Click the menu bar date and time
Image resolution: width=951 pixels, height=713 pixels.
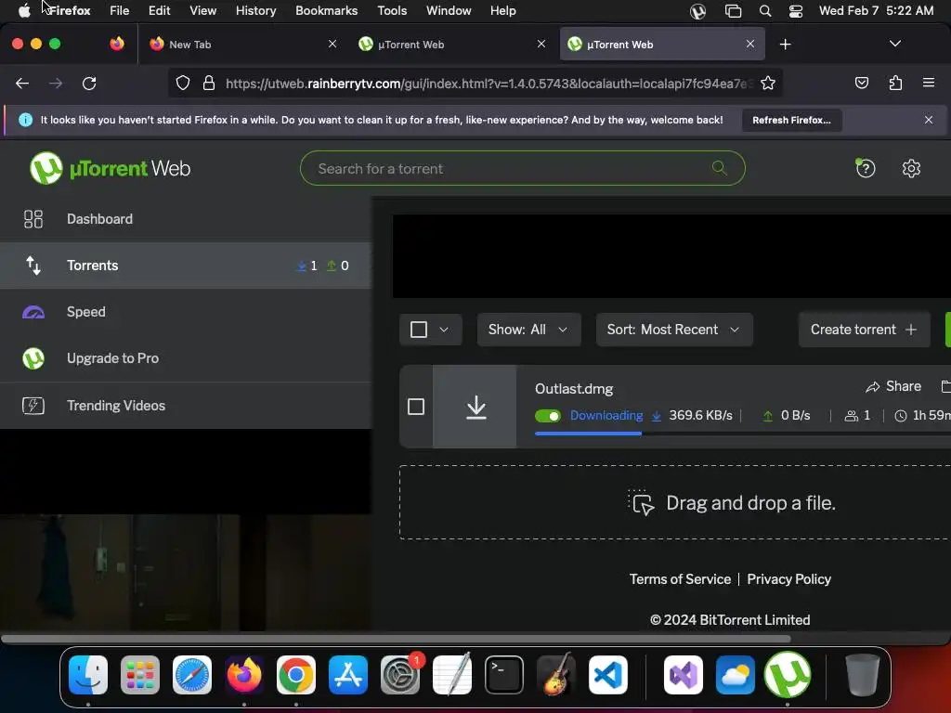[x=876, y=11]
